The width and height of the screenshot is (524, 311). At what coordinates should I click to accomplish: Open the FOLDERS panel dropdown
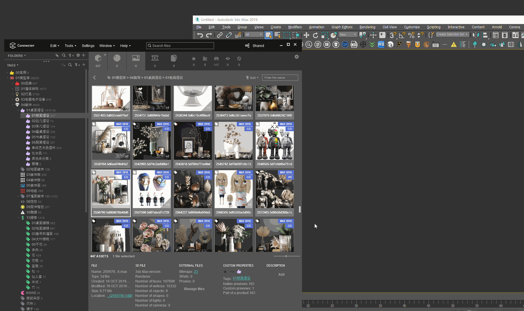[x=17, y=56]
